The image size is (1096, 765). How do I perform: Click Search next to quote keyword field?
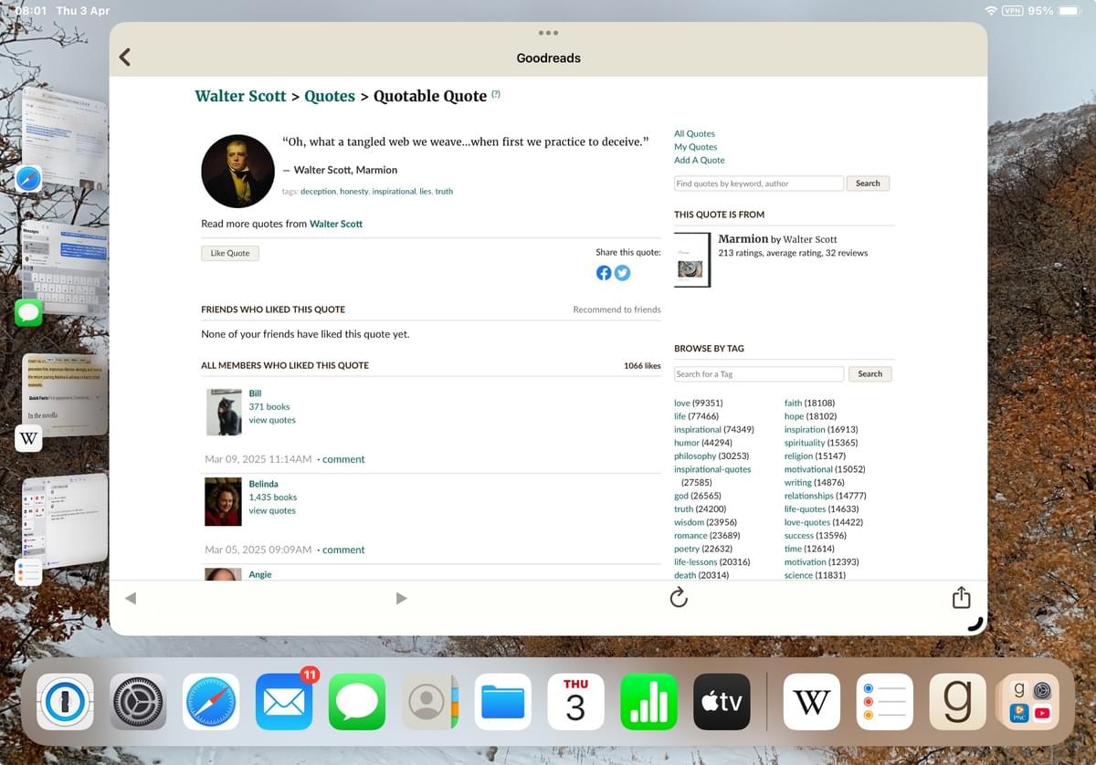pos(868,183)
